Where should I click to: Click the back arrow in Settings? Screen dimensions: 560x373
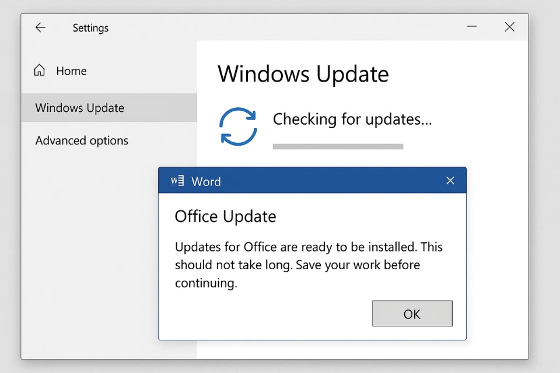(40, 27)
